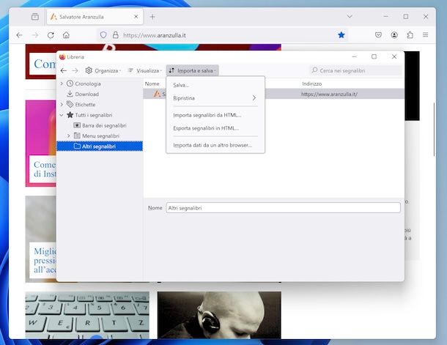Open a new tab with plus button
447x345 pixels.
coord(152,17)
